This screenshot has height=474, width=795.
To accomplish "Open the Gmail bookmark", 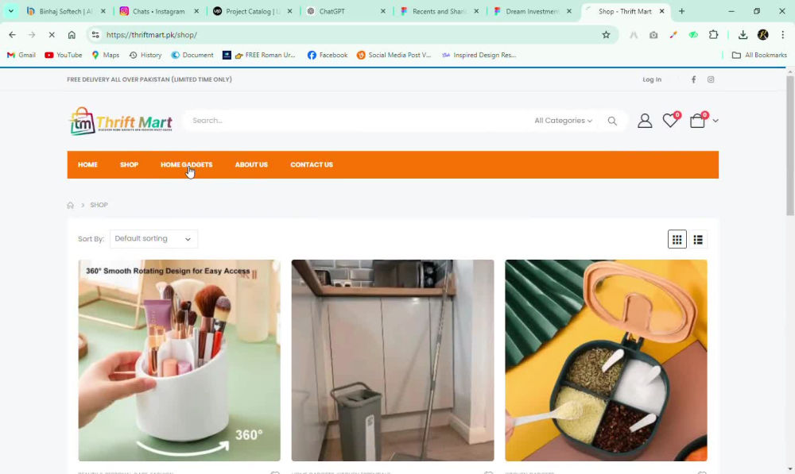I will (21, 56).
